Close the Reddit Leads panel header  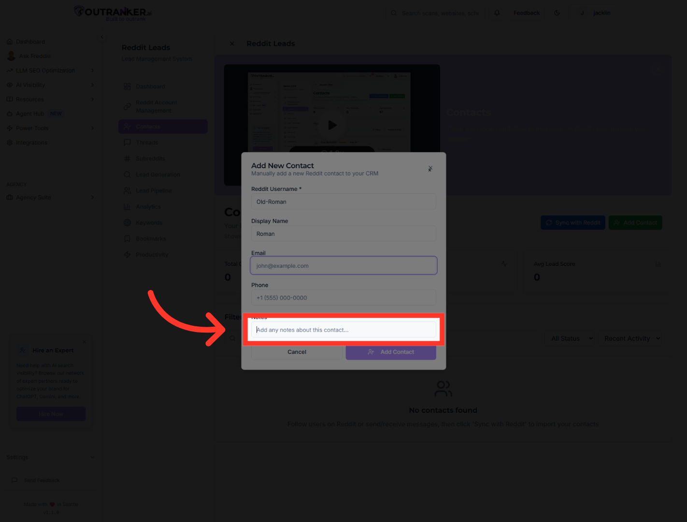[232, 43]
